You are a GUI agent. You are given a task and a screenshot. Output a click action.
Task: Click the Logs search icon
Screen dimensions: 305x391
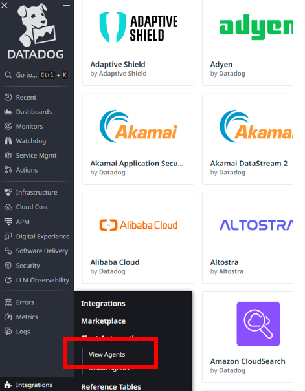[8, 332]
